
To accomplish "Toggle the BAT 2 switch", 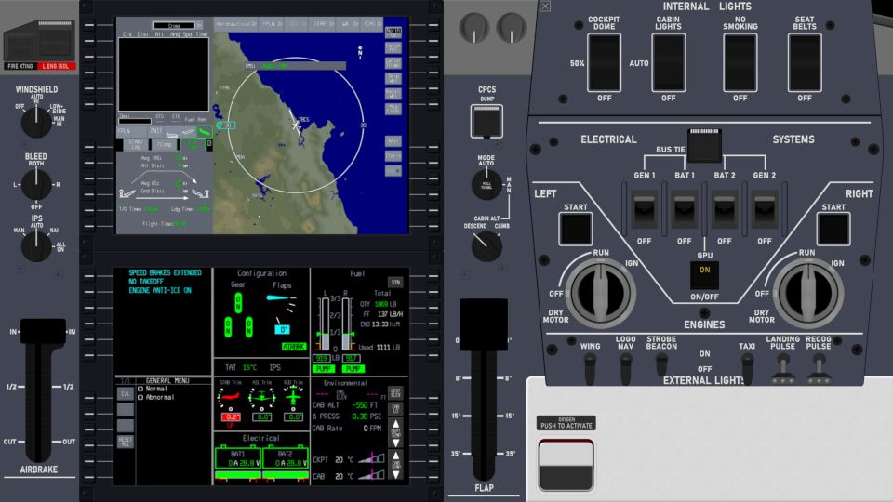I will 725,209.
